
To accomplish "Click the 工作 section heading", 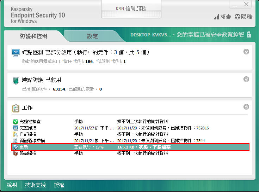I will pos(27,107).
